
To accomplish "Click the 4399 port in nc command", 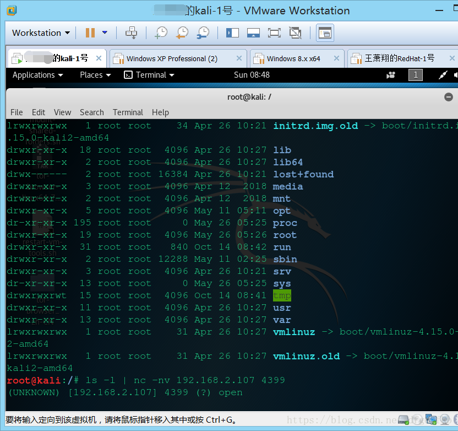I will coord(273,380).
